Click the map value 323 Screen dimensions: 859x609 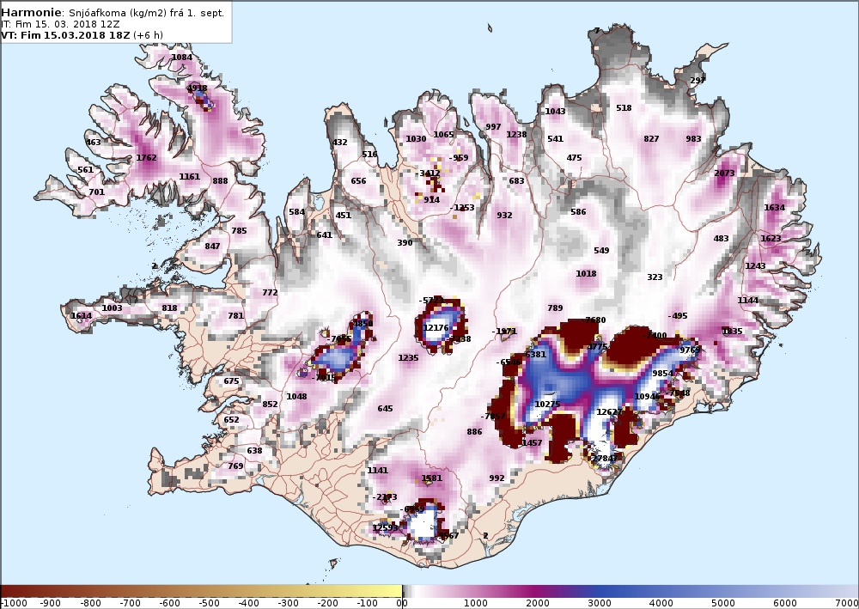[655, 277]
